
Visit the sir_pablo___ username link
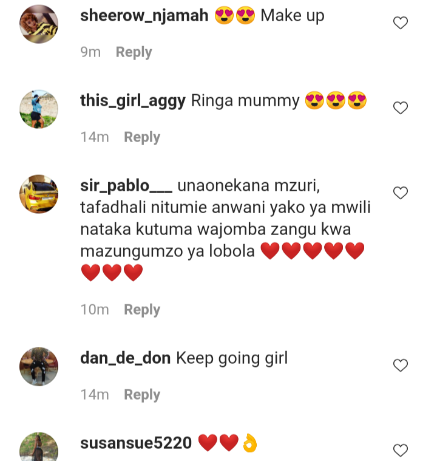click(126, 186)
